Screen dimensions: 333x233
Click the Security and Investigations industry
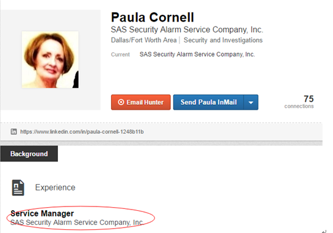(223, 40)
